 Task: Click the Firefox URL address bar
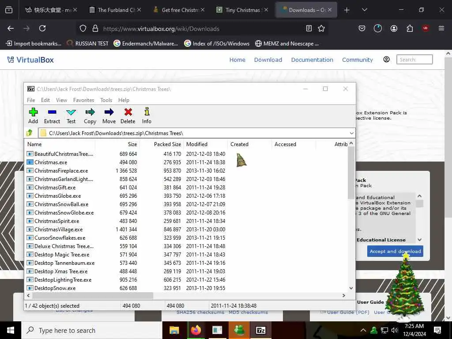(203, 29)
